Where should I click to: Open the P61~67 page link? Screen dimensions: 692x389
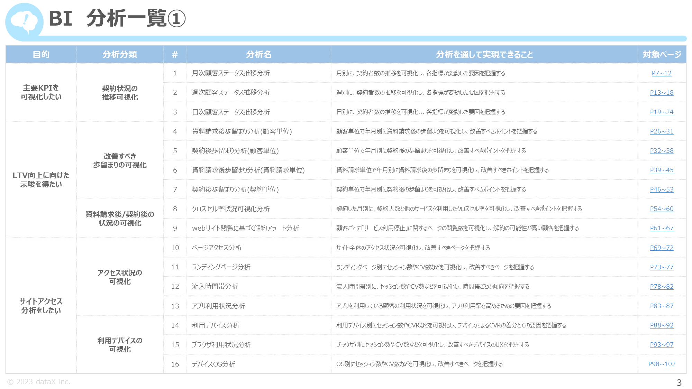[662, 228]
